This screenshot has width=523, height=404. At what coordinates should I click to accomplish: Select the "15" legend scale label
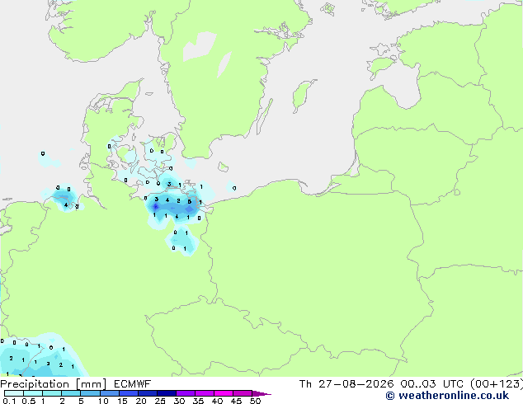[x=122, y=401]
